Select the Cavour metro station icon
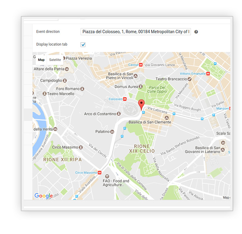Screen dimensions: 242x234 tap(141, 65)
